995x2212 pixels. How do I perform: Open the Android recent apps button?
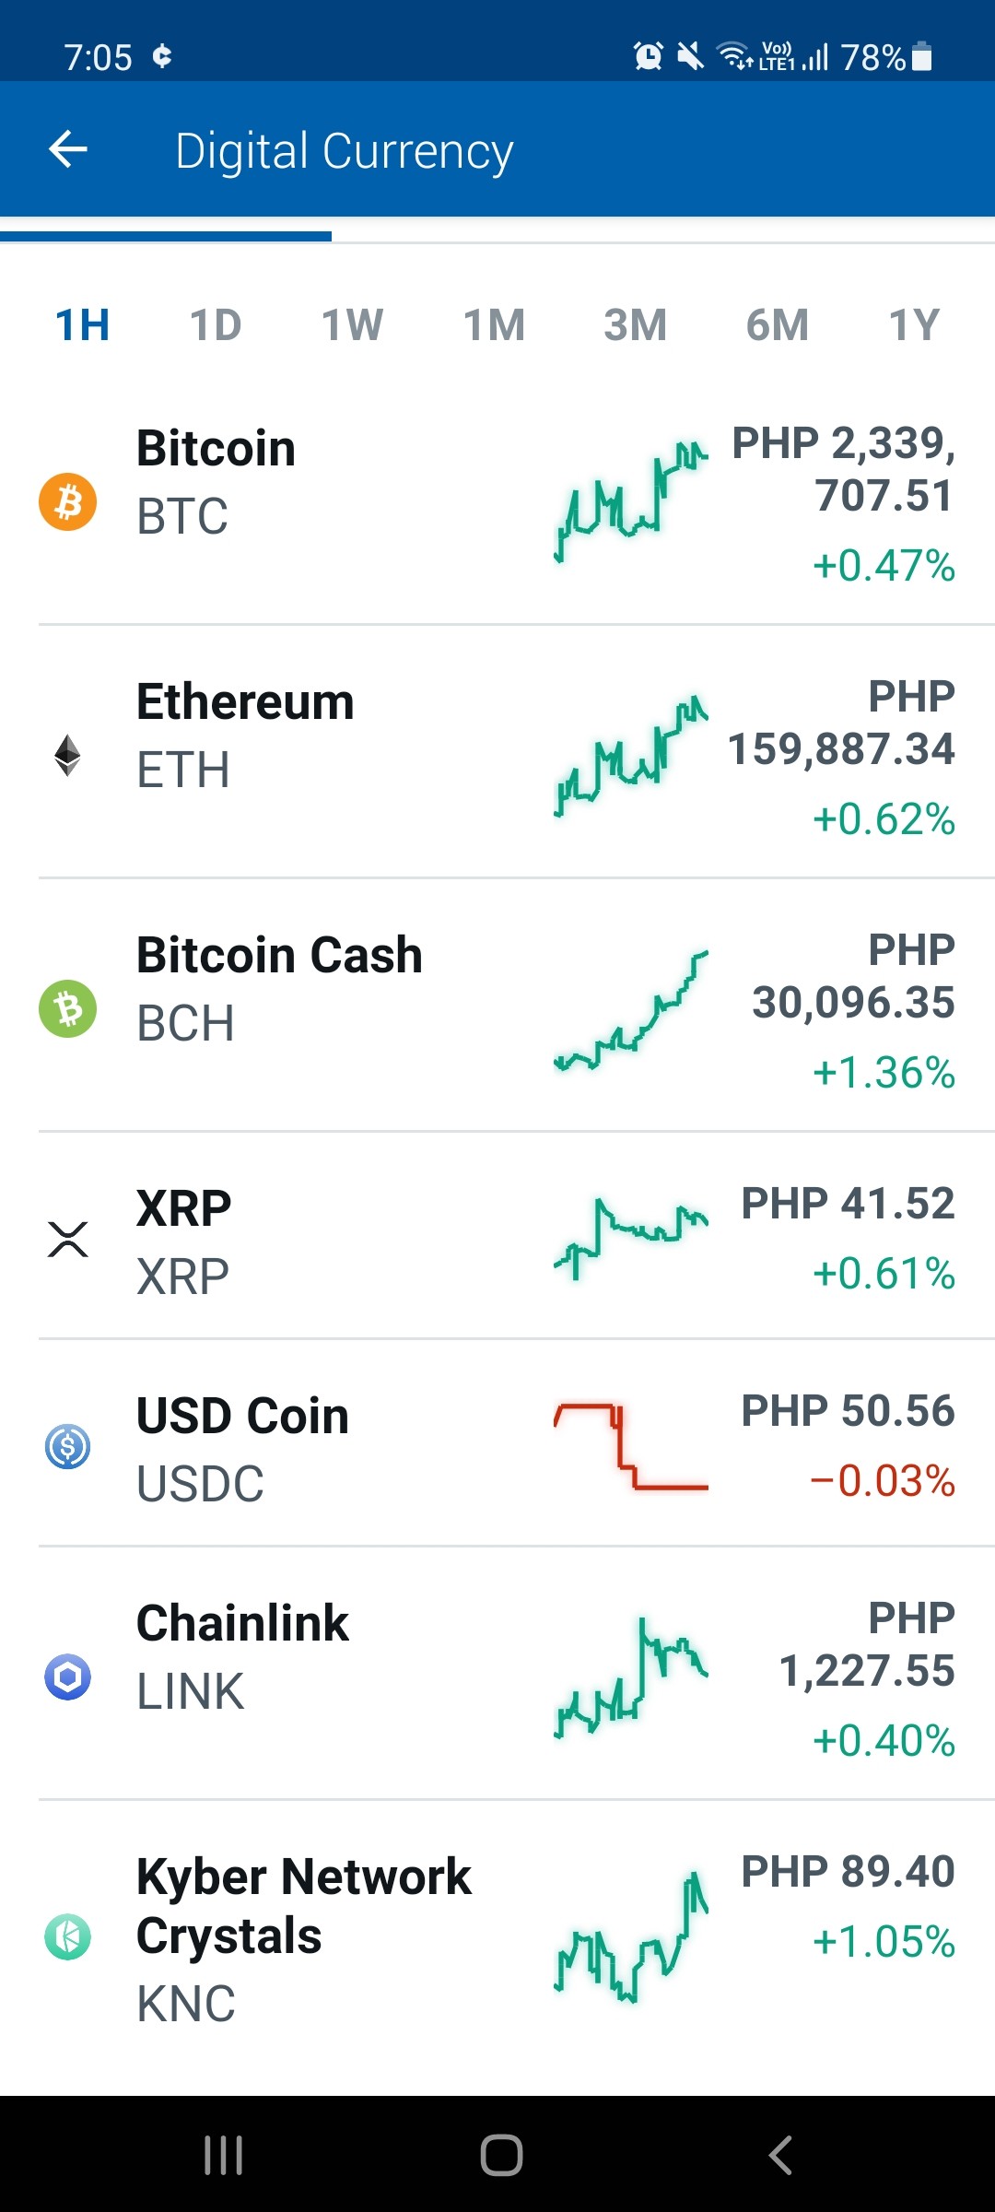(224, 2155)
